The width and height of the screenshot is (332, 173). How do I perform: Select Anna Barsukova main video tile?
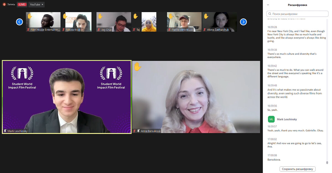(x=196, y=97)
